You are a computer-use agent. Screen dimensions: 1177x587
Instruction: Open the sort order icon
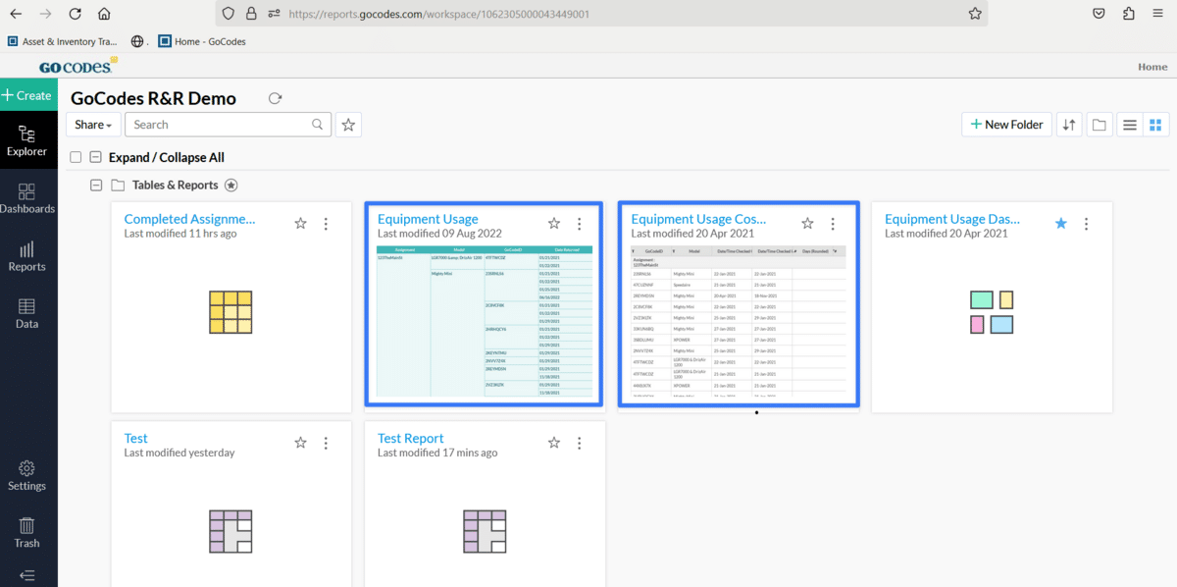(x=1069, y=125)
